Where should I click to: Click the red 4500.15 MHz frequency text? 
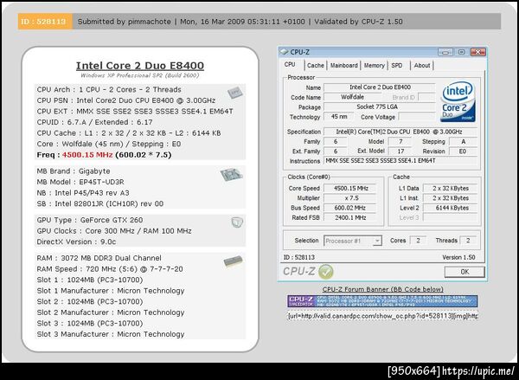pyautogui.click(x=87, y=155)
